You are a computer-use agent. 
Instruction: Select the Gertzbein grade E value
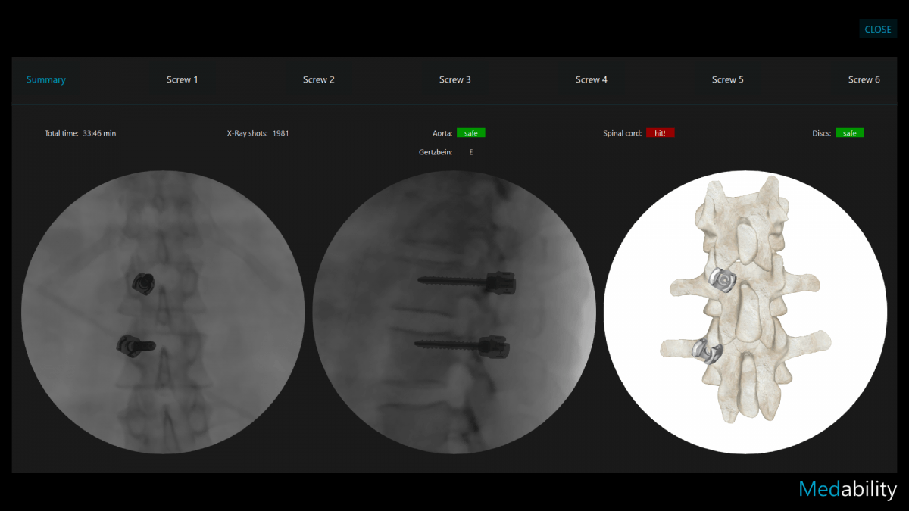pos(471,152)
